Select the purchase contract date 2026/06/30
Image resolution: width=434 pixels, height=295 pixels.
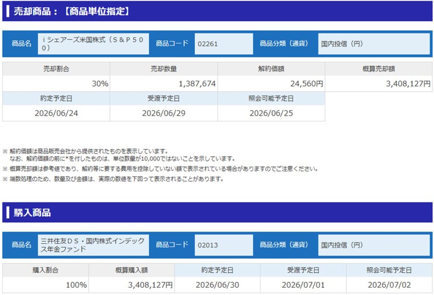tap(217, 285)
